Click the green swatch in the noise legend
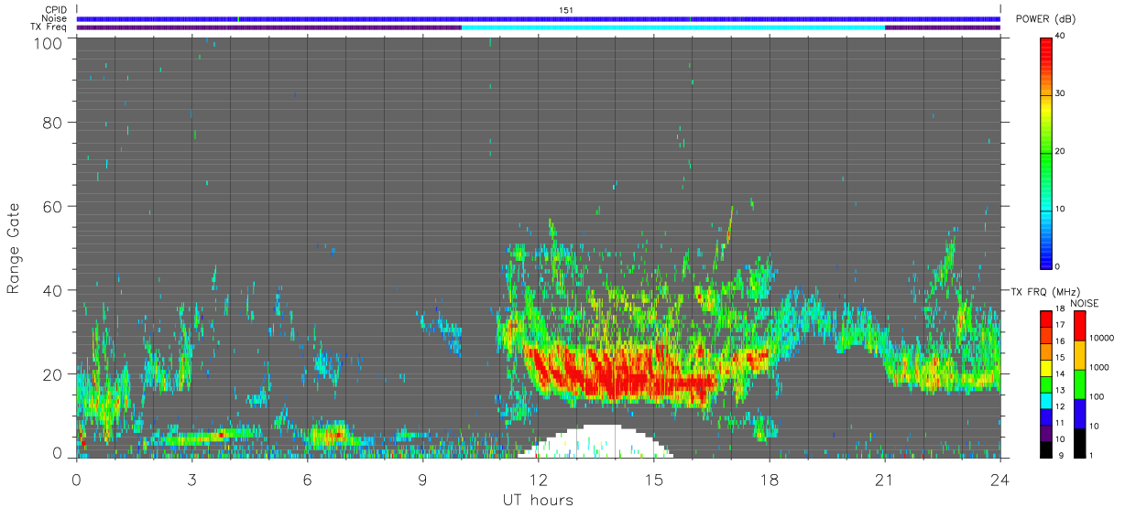Viewport: 1125px width, 519px height. click(x=1079, y=384)
